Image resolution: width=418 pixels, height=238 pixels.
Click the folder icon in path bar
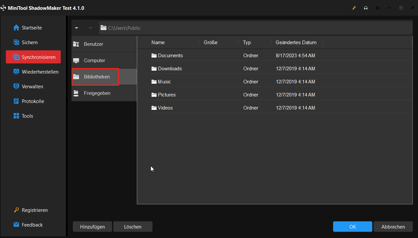104,28
